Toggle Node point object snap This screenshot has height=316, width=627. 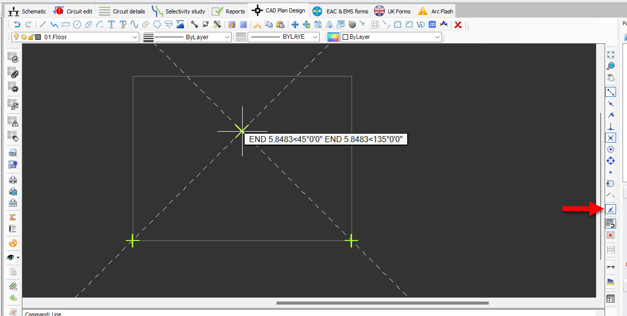611,172
